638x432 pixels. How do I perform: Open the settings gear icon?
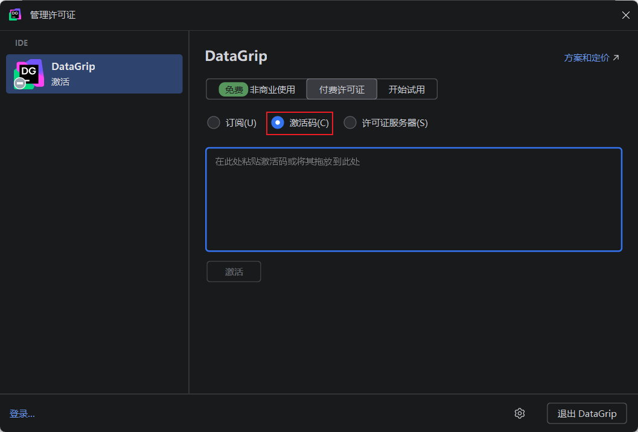[x=520, y=413]
